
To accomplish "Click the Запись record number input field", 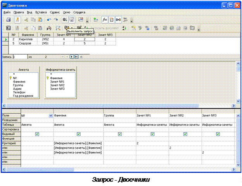I will coord(20,56).
